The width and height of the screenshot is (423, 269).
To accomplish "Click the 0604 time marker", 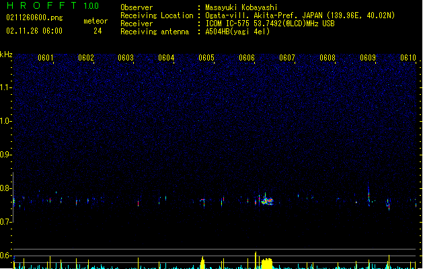I will click(x=166, y=58).
